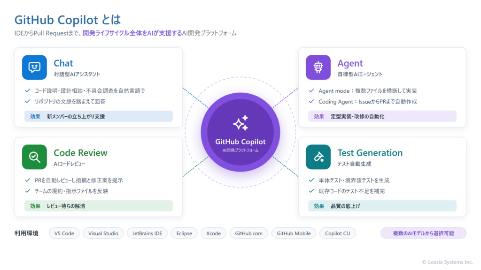The image size is (481, 270).
Task: Click the checkmark beside リポジトリの文脈を踏まえて回答
Action: pos(28,101)
